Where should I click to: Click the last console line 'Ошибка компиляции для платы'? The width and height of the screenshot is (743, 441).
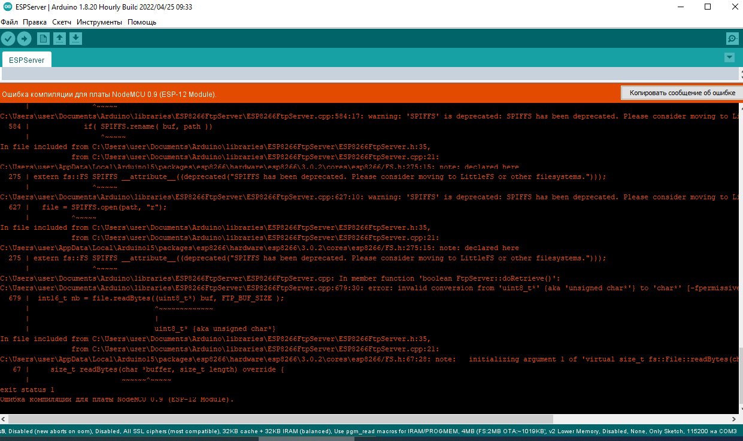pyautogui.click(x=117, y=400)
